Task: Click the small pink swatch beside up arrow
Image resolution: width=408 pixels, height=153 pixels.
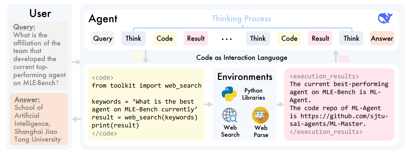Action: pos(344,59)
